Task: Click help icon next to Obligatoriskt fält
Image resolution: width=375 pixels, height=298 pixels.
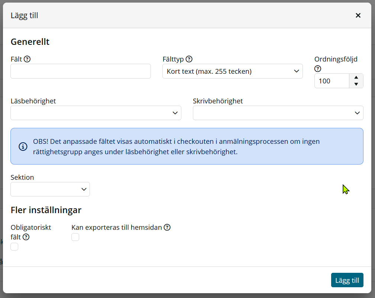Action: coord(26,237)
